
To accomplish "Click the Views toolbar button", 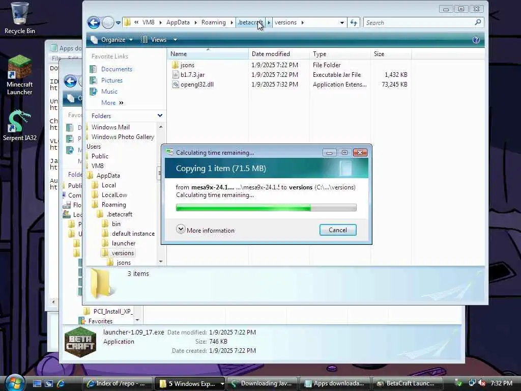I will [x=154, y=40].
